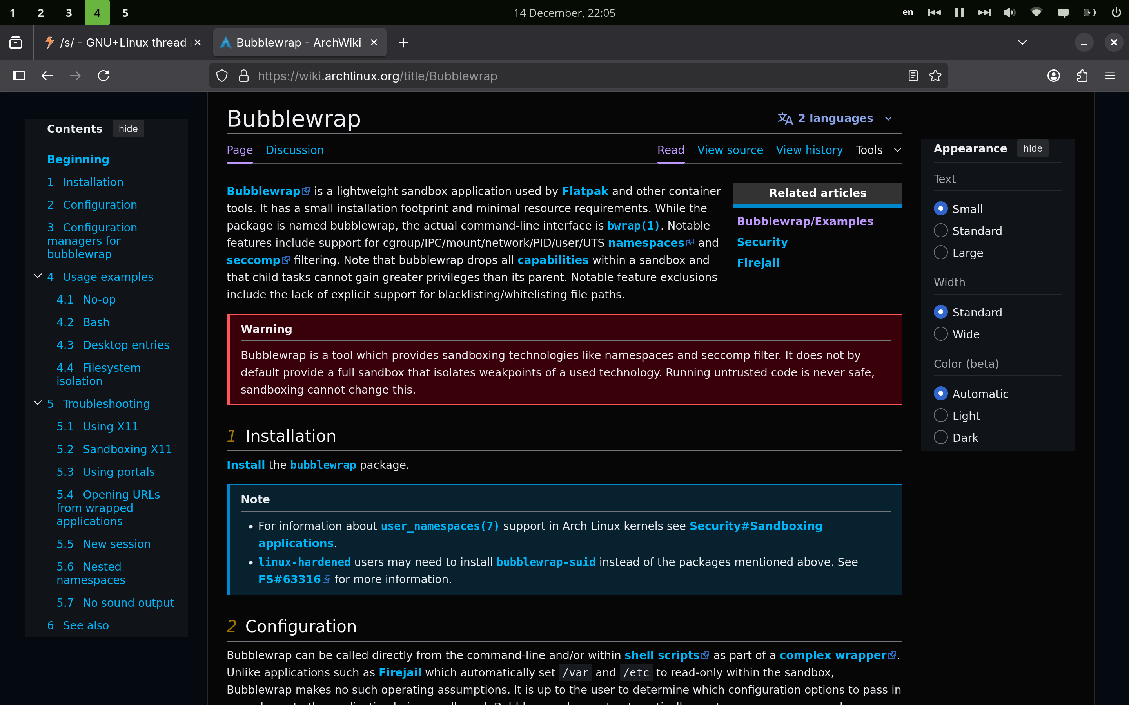Toggle reader view icon in address bar
Screen dimensions: 1129x705
[x=913, y=76]
